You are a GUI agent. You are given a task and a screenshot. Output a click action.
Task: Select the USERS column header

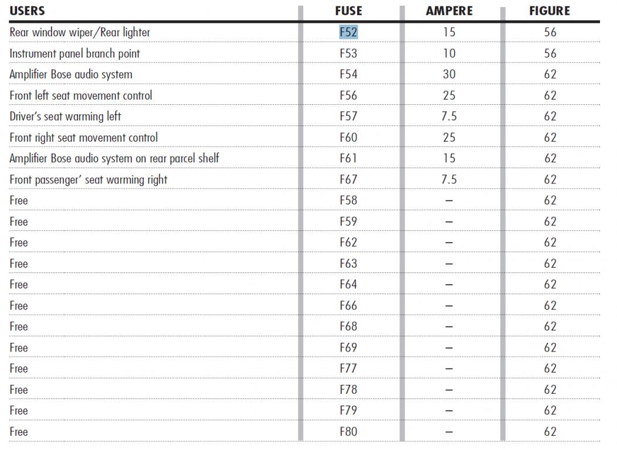(x=27, y=11)
